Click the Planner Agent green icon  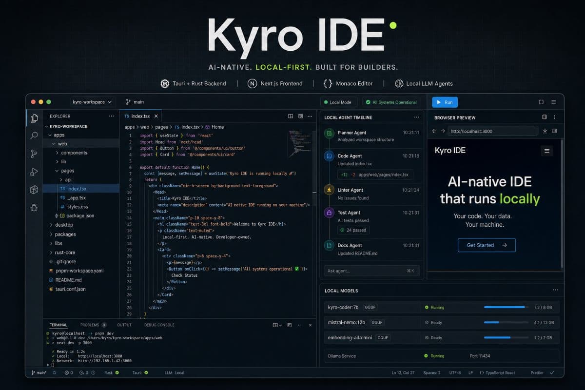329,133
